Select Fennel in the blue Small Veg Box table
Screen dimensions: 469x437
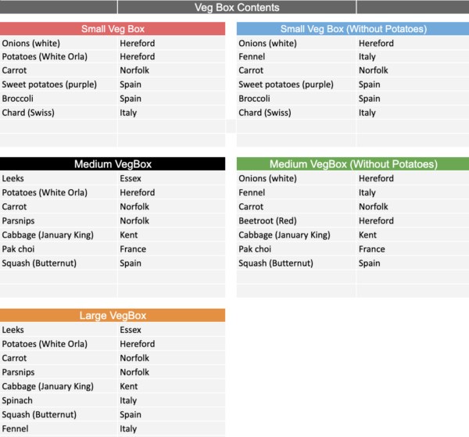[252, 57]
